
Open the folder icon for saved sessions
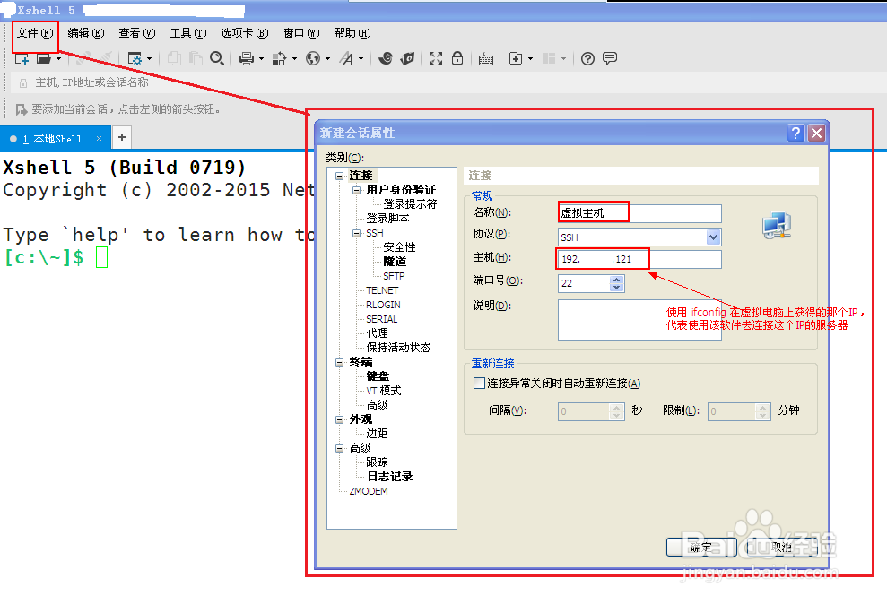point(44,59)
